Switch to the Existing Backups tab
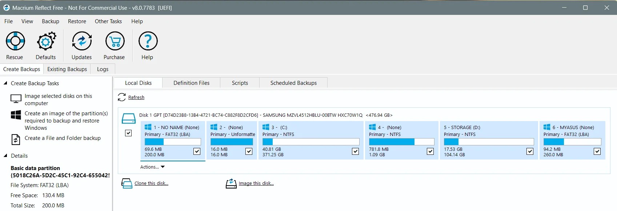Image resolution: width=617 pixels, height=211 pixels. point(67,69)
